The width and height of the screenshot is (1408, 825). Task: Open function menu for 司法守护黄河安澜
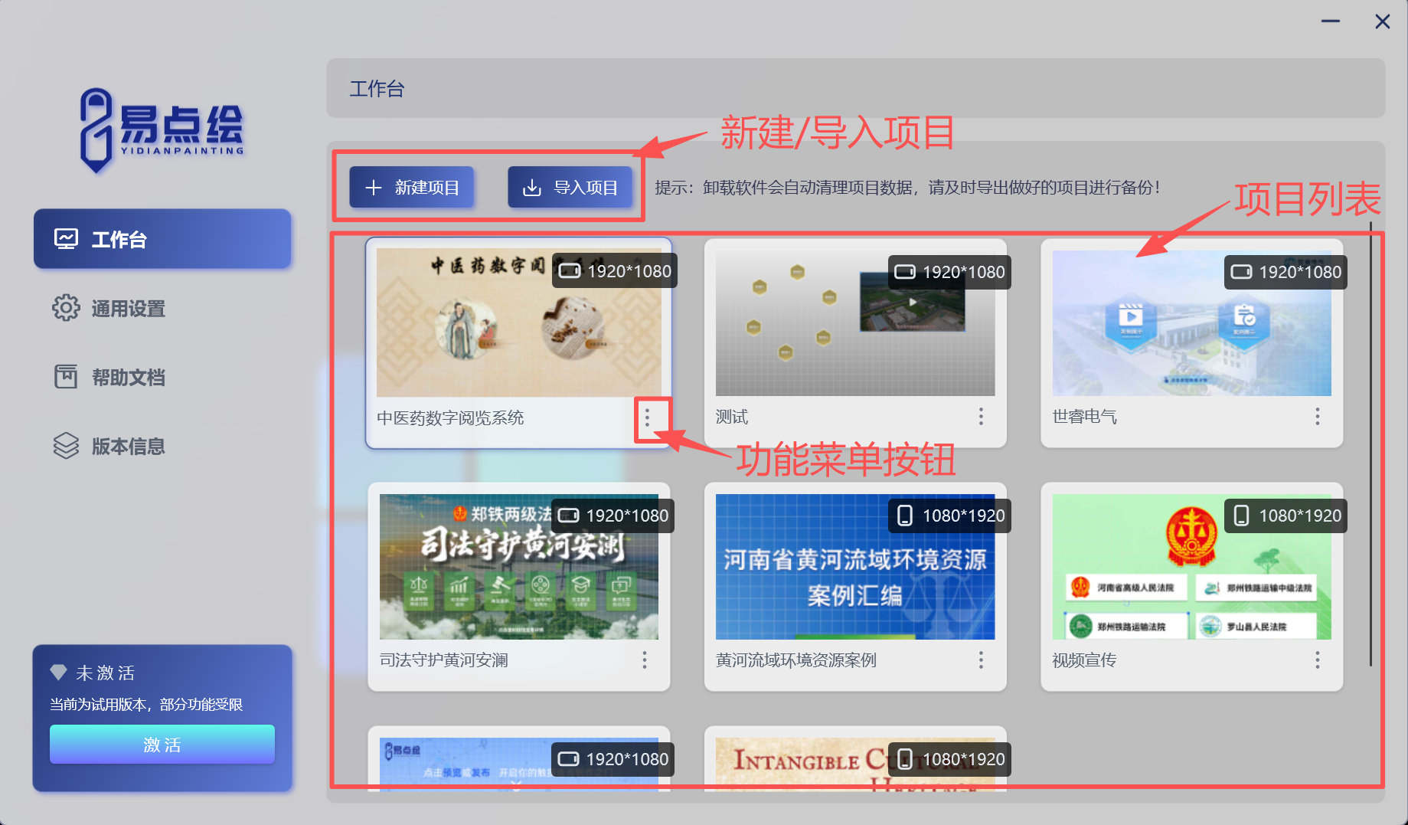[645, 660]
